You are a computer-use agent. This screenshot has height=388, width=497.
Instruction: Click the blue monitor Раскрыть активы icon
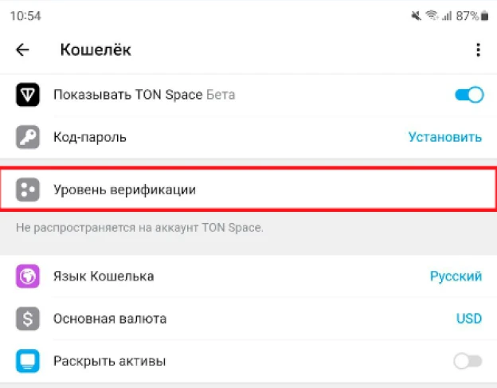28,361
